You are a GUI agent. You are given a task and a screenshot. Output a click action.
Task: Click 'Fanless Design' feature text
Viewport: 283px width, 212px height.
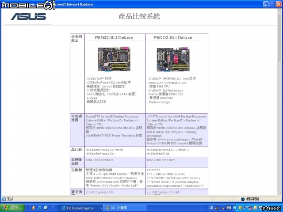159,102
